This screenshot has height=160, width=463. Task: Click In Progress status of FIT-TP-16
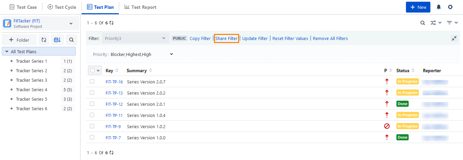(407, 81)
